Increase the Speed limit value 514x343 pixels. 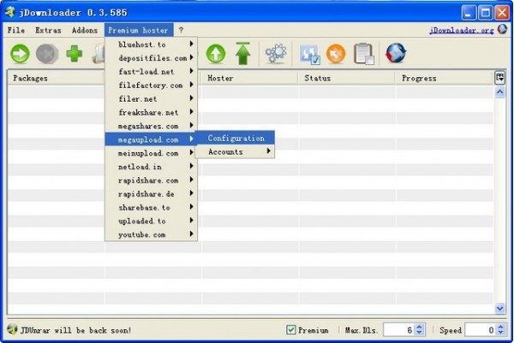(500, 327)
